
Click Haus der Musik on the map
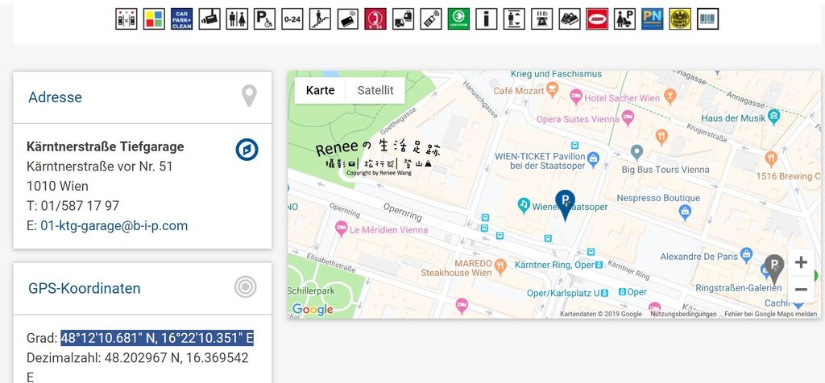(740, 117)
